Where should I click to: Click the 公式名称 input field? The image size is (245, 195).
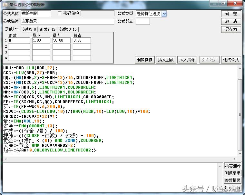(x=36, y=14)
